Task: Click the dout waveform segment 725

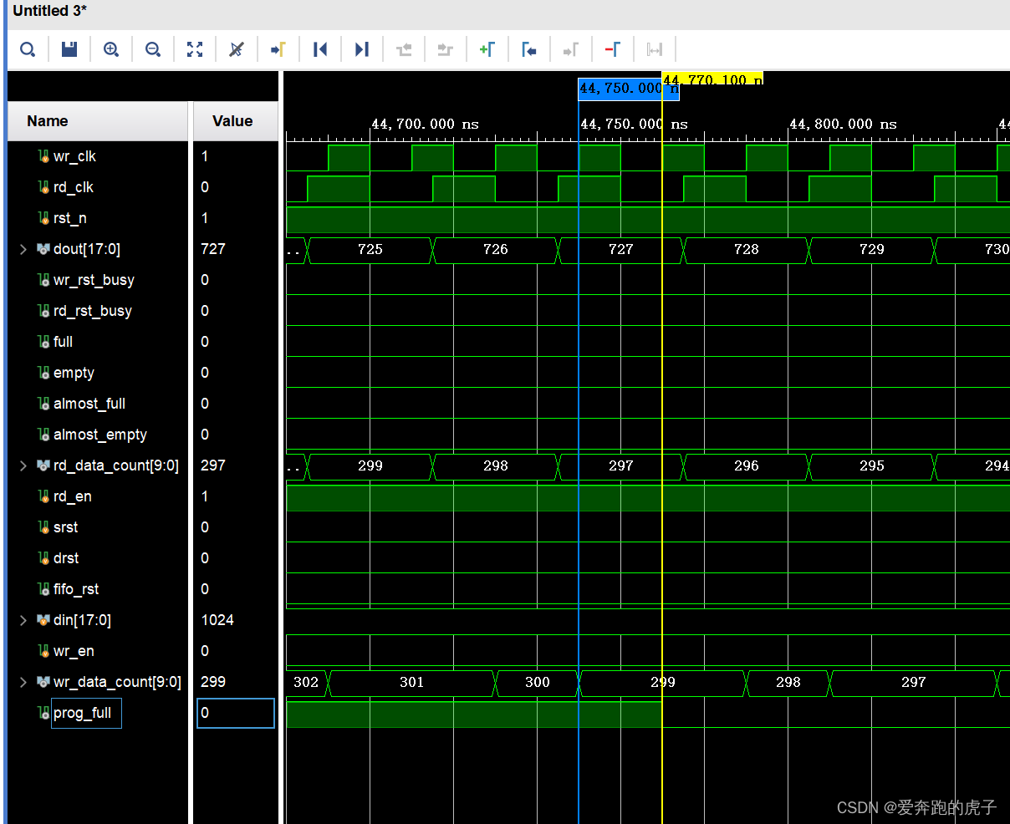Action: coord(370,249)
